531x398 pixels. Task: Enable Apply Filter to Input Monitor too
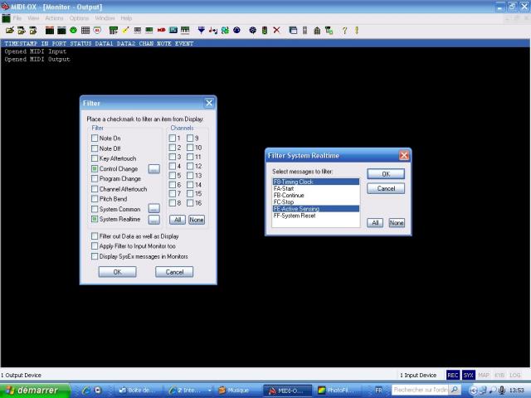tap(95, 246)
